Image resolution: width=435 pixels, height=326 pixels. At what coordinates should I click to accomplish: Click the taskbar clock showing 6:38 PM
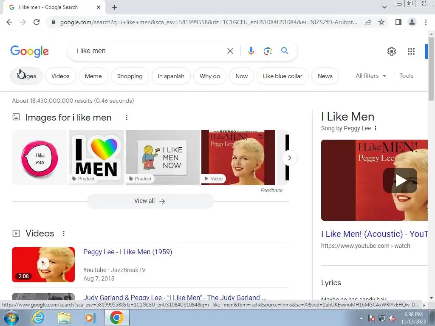coord(413,318)
